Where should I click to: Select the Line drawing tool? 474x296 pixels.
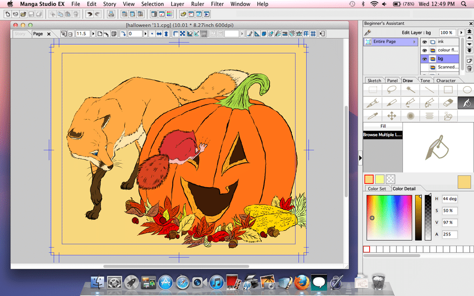[x=429, y=89]
